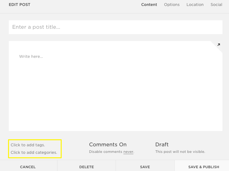
Task: Click to add categories
Action: [34, 153]
